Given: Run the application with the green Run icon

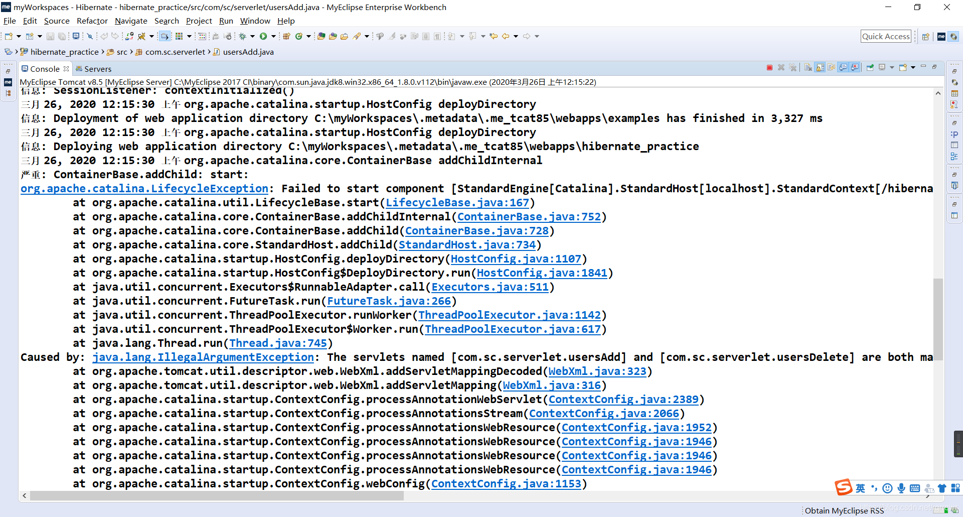Looking at the screenshot, I should (264, 36).
